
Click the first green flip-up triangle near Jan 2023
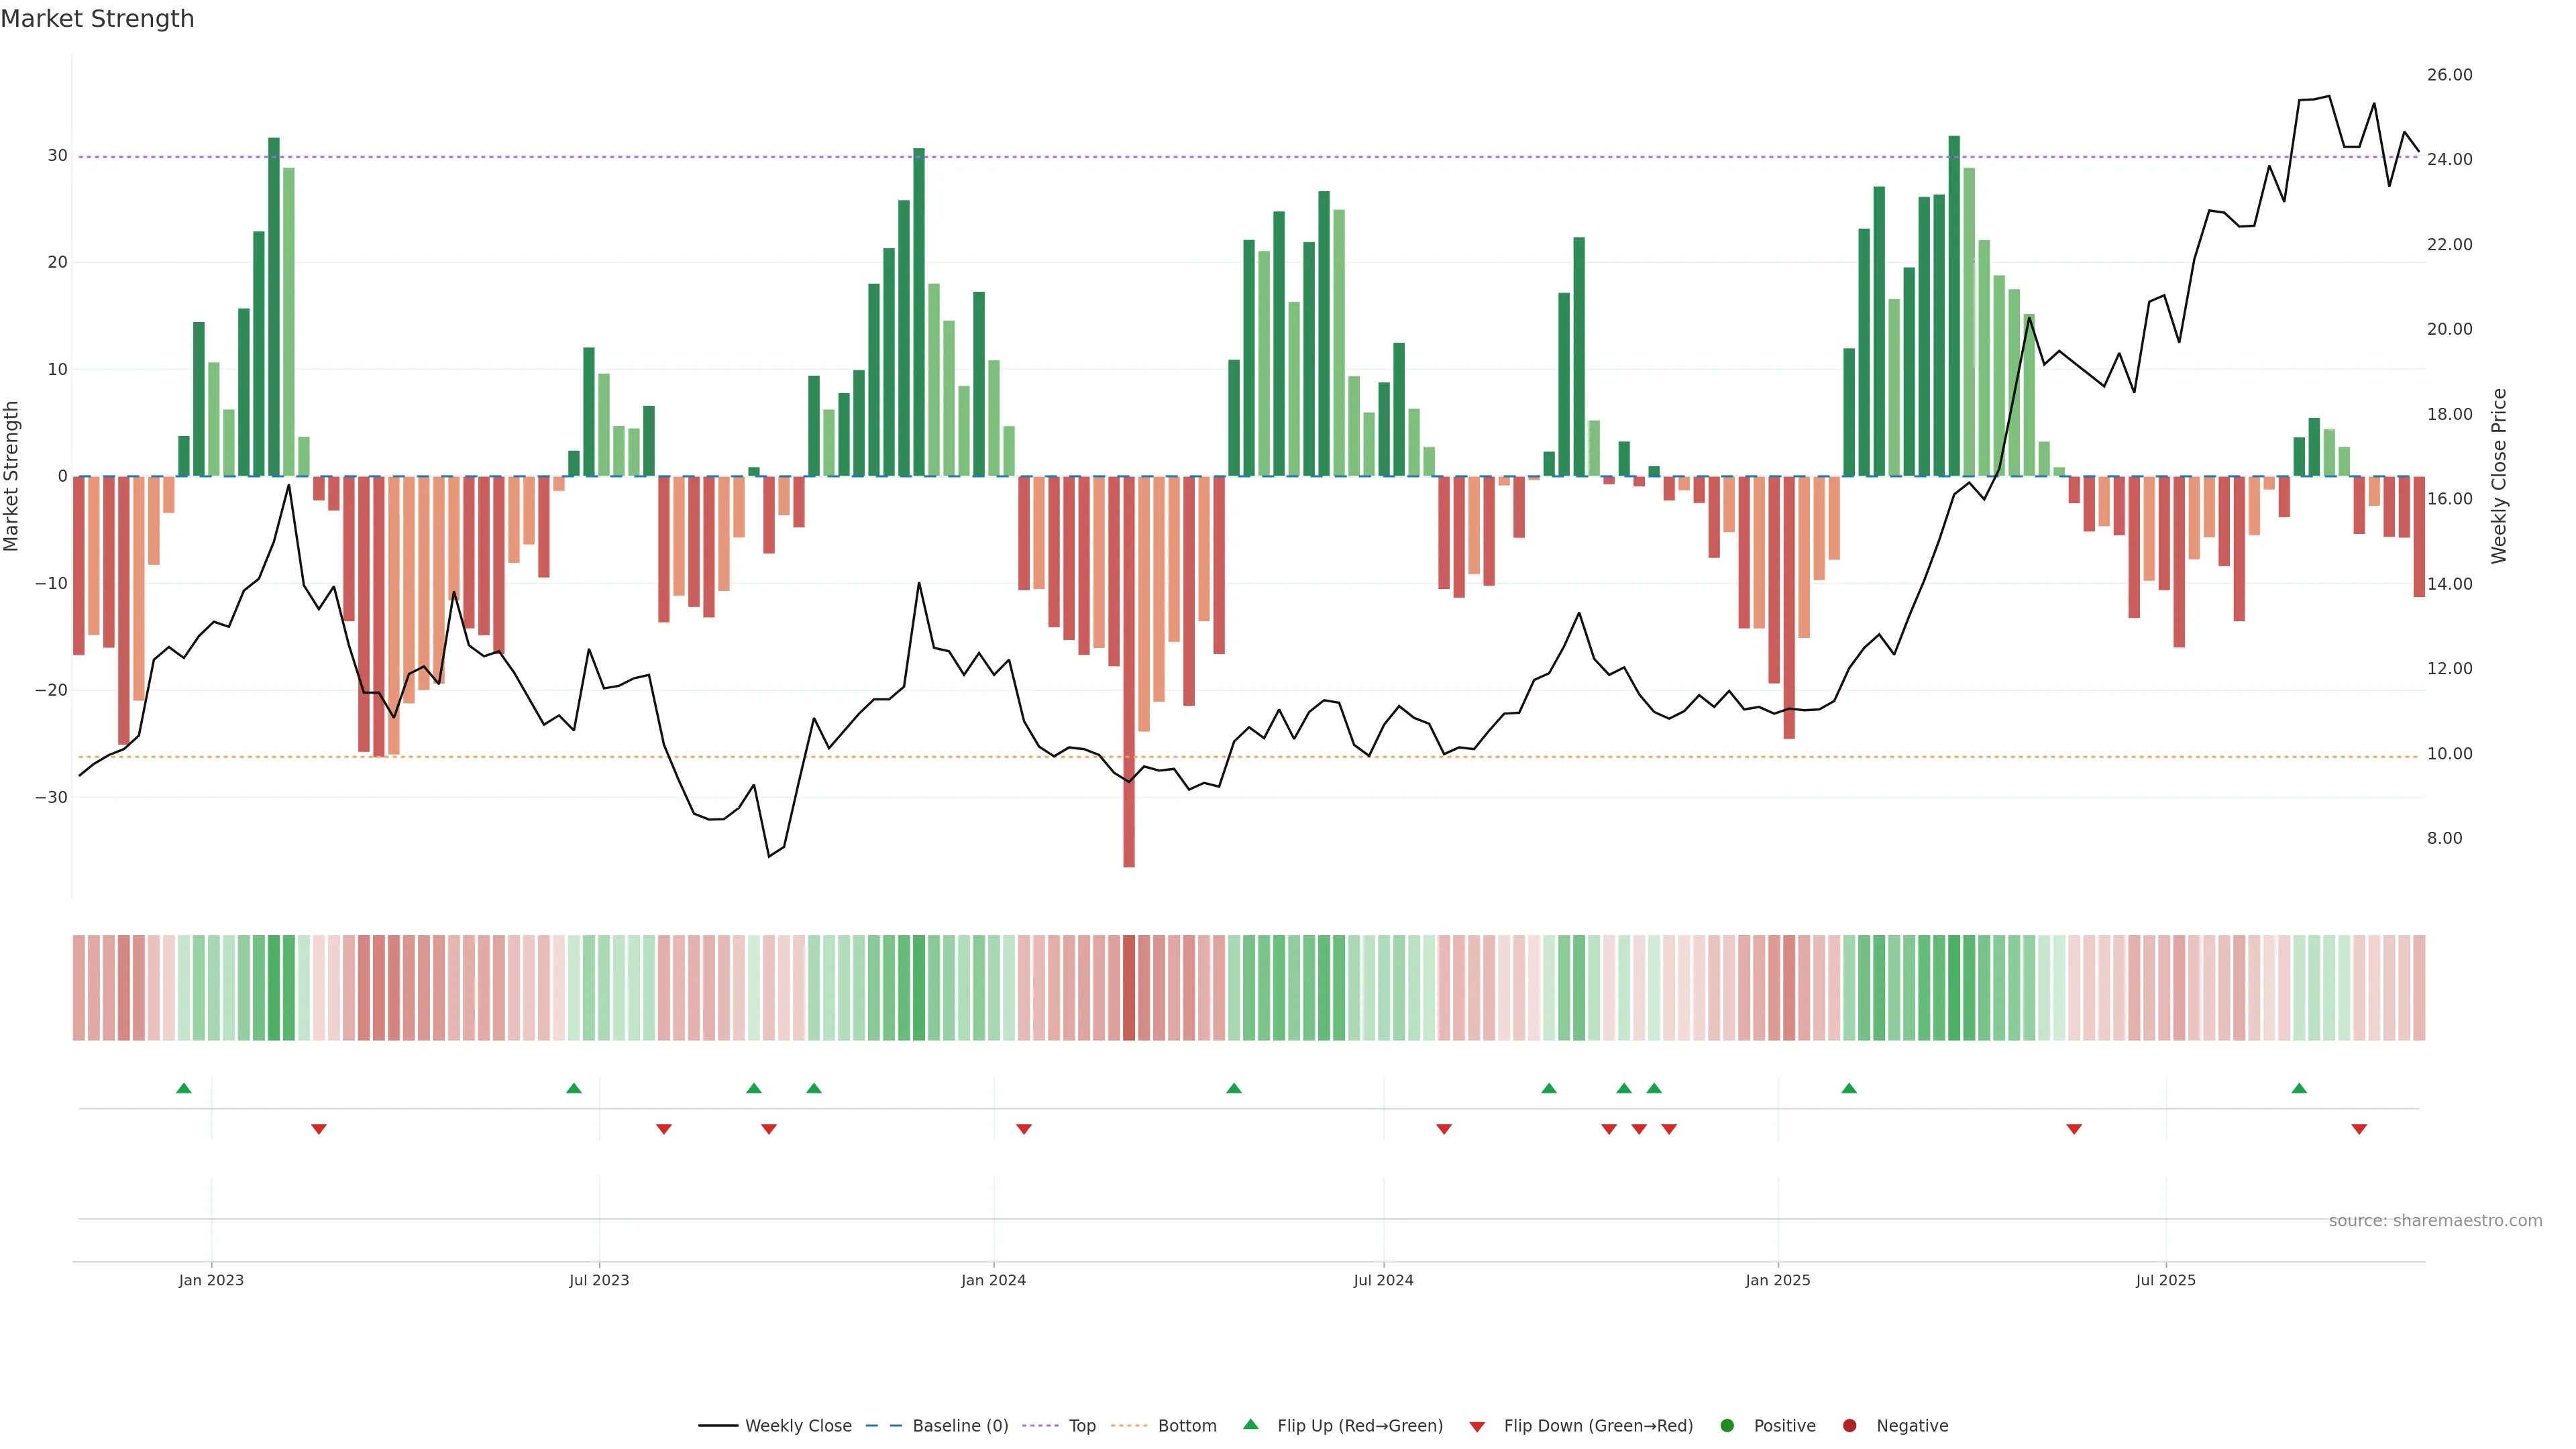coord(184,1088)
